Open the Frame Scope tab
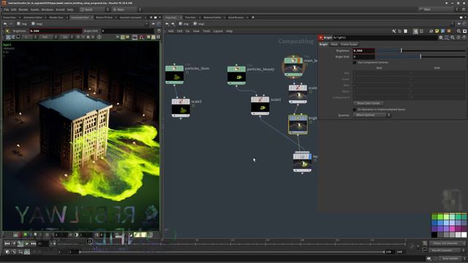The image size is (468, 263). point(349,44)
